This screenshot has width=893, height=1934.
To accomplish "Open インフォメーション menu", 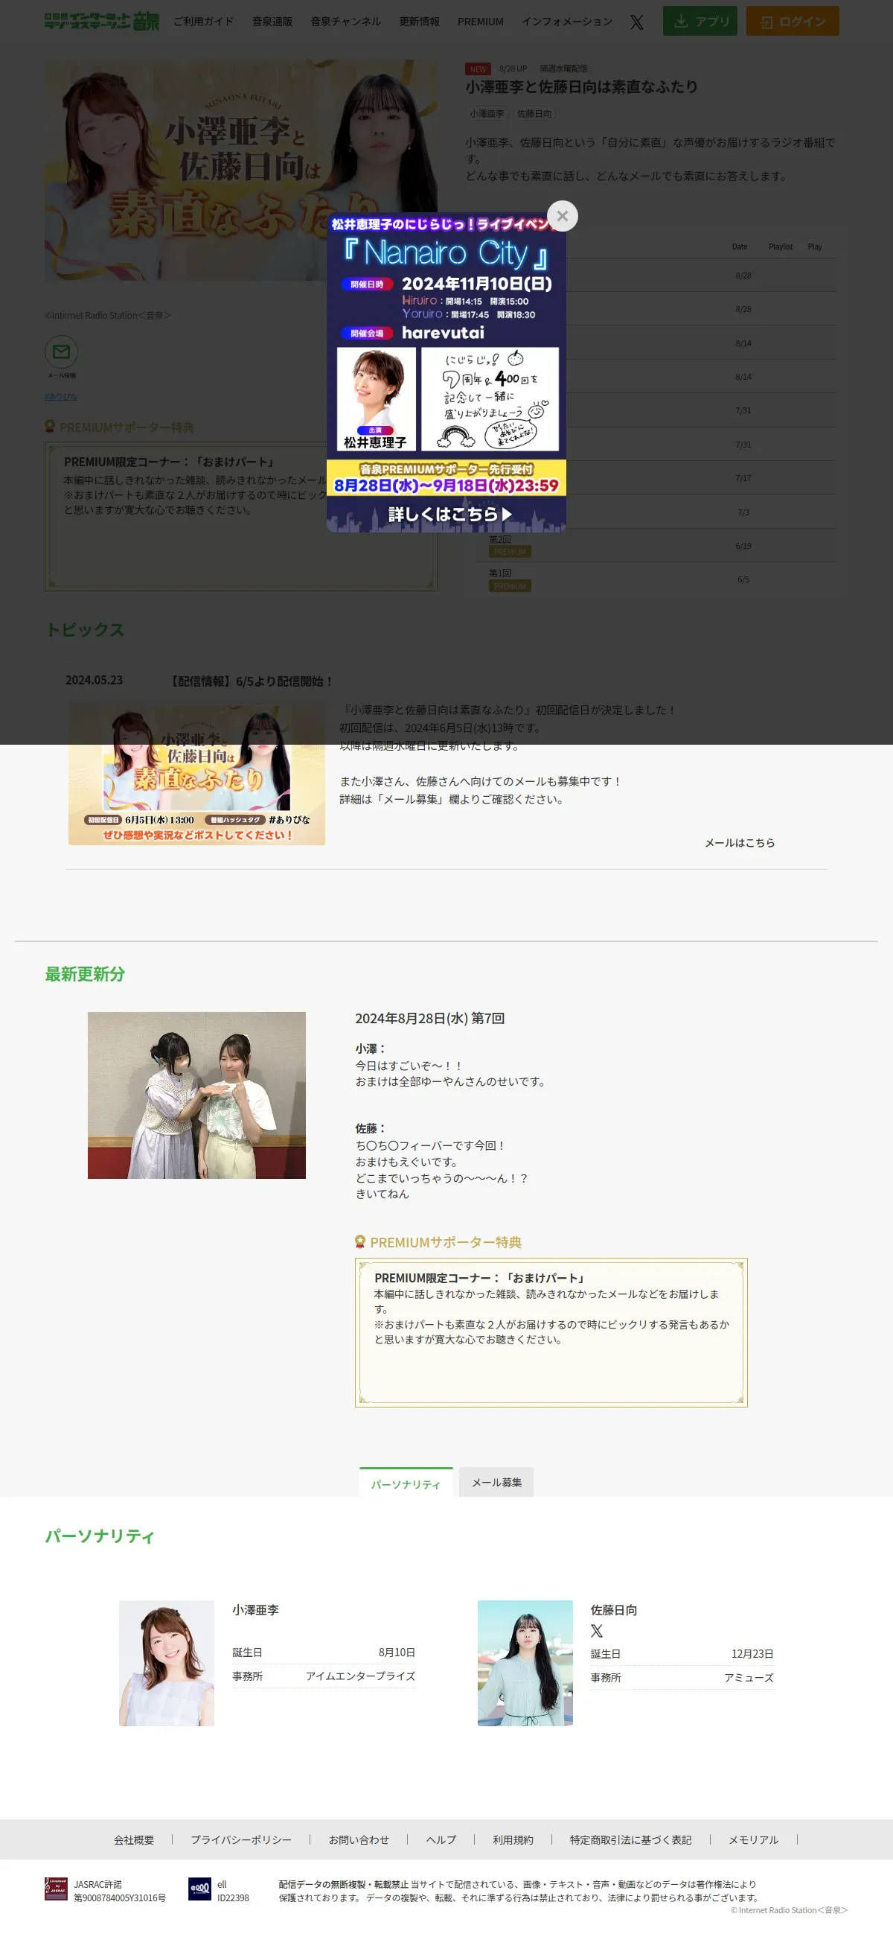I will (566, 22).
